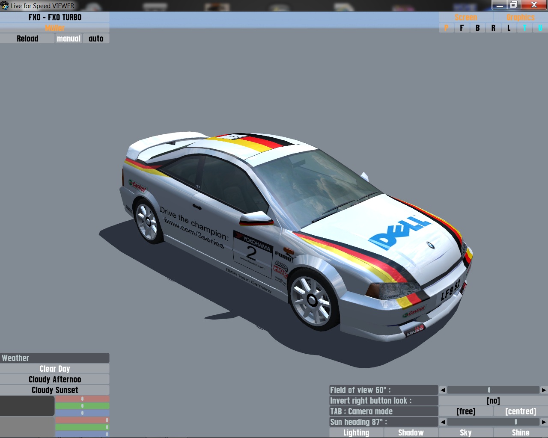This screenshot has height=438, width=548.
Task: Toggle the F view button
Action: [x=462, y=28]
